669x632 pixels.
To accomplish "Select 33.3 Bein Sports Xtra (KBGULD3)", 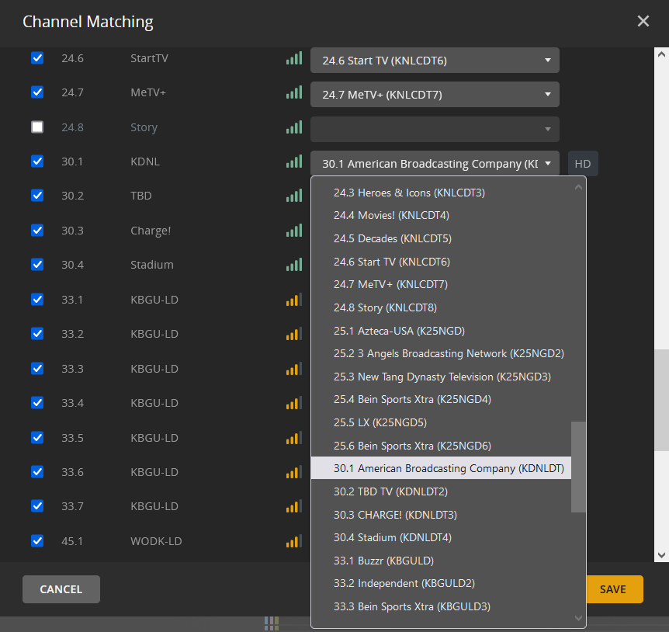I will tap(441, 606).
